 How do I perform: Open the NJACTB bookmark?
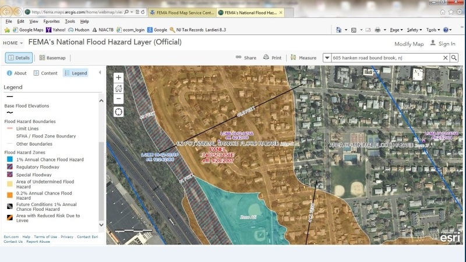pyautogui.click(x=103, y=30)
